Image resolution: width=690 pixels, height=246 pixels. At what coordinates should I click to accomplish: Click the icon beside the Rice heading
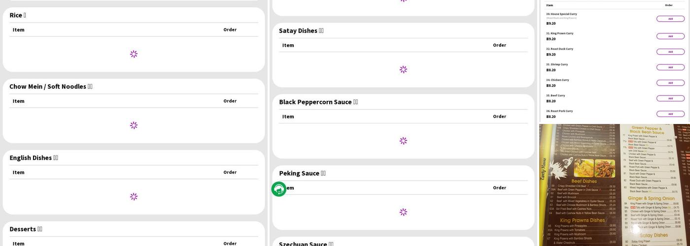click(x=25, y=15)
